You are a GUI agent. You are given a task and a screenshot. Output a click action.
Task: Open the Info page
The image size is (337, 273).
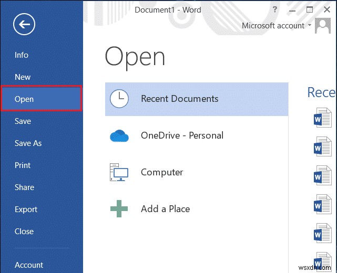coord(21,55)
